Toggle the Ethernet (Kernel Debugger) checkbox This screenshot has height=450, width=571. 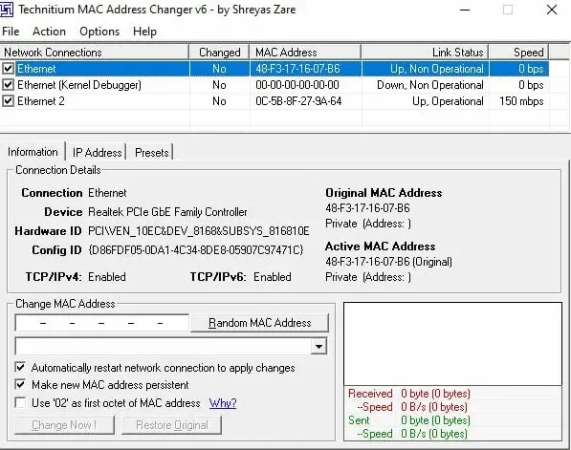(8, 85)
